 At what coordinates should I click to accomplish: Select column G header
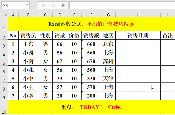pos(108,15)
